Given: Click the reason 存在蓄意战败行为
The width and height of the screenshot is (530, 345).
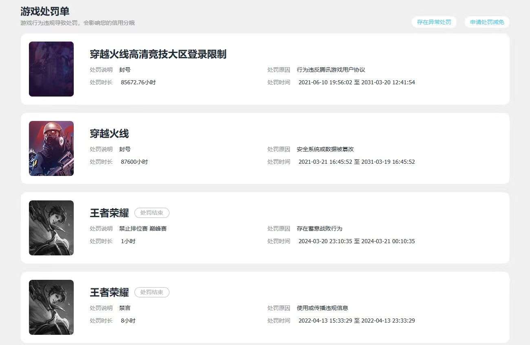Looking at the screenshot, I should pyautogui.click(x=320, y=229).
